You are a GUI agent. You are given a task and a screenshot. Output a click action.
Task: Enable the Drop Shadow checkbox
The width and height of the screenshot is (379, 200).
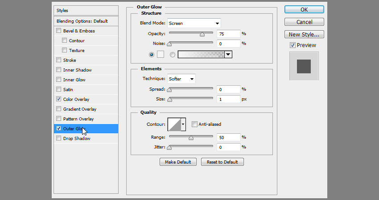[x=59, y=139]
